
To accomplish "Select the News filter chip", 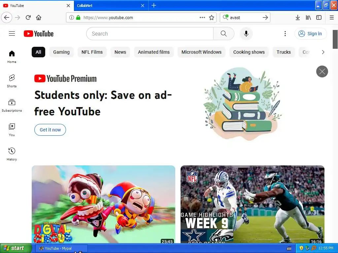I will point(120,52).
